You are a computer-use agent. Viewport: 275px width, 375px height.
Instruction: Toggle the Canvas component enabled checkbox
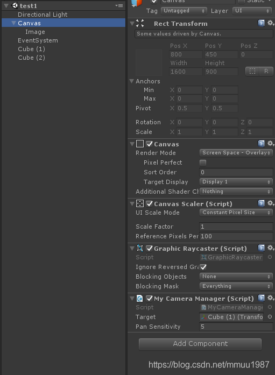coord(150,144)
